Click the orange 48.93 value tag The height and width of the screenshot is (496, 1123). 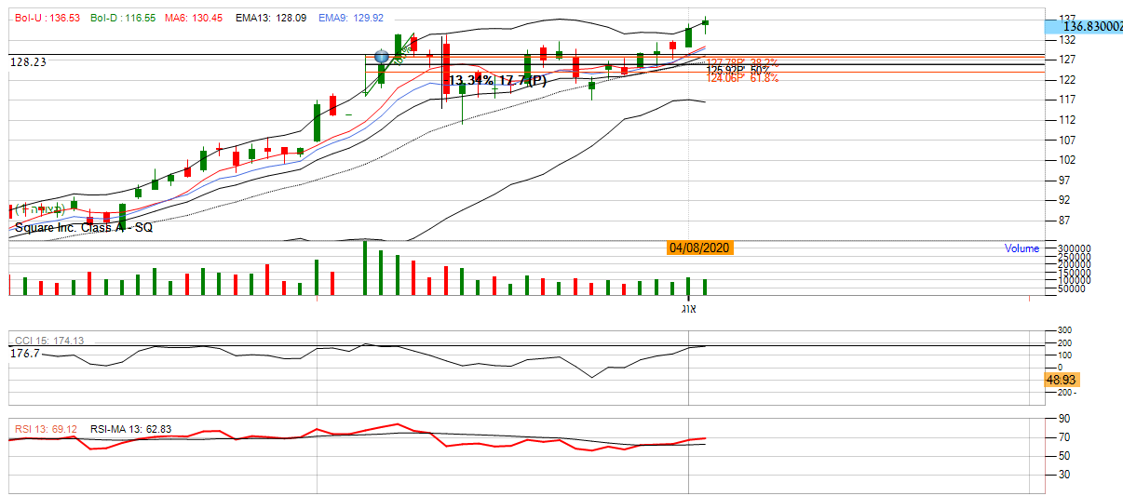pos(1061,380)
